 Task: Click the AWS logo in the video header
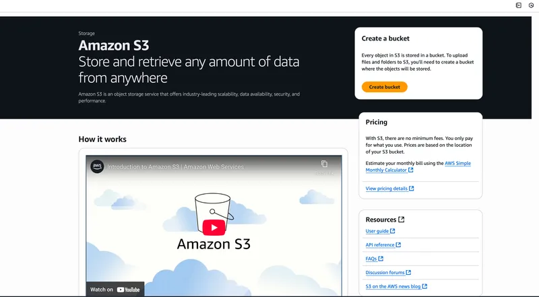click(x=97, y=166)
